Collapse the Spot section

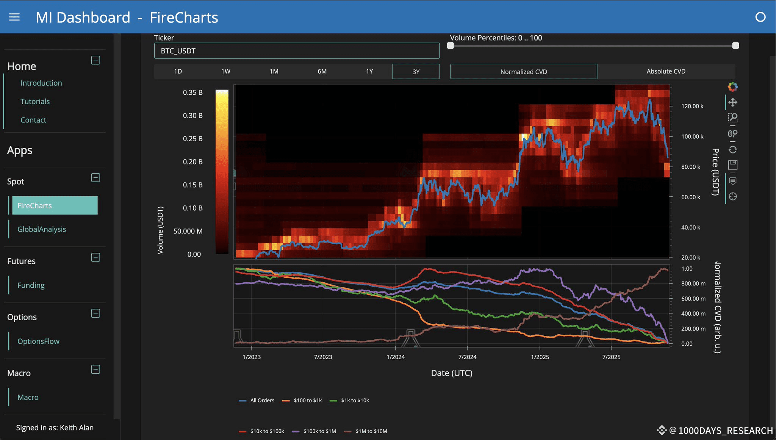[x=95, y=178]
